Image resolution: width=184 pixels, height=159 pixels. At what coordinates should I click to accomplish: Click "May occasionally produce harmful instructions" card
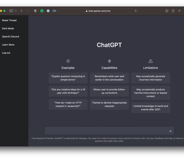pos(151,93)
